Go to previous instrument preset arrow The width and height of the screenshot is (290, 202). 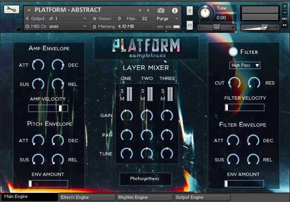(140, 11)
